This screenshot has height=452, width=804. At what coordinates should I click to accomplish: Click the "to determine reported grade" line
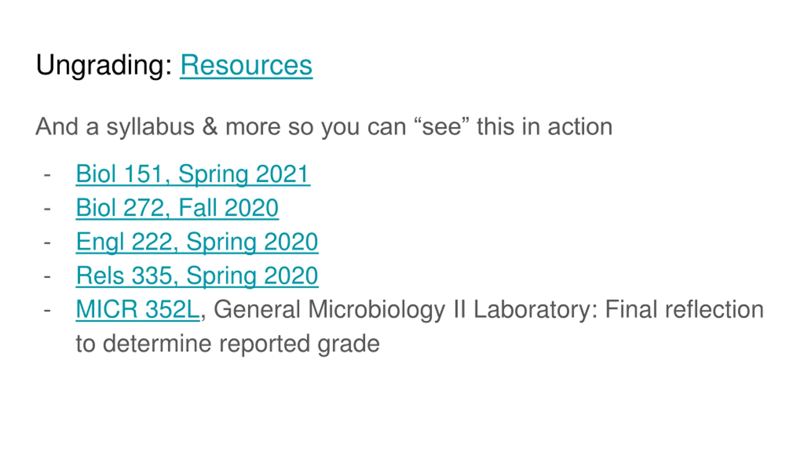click(x=228, y=343)
